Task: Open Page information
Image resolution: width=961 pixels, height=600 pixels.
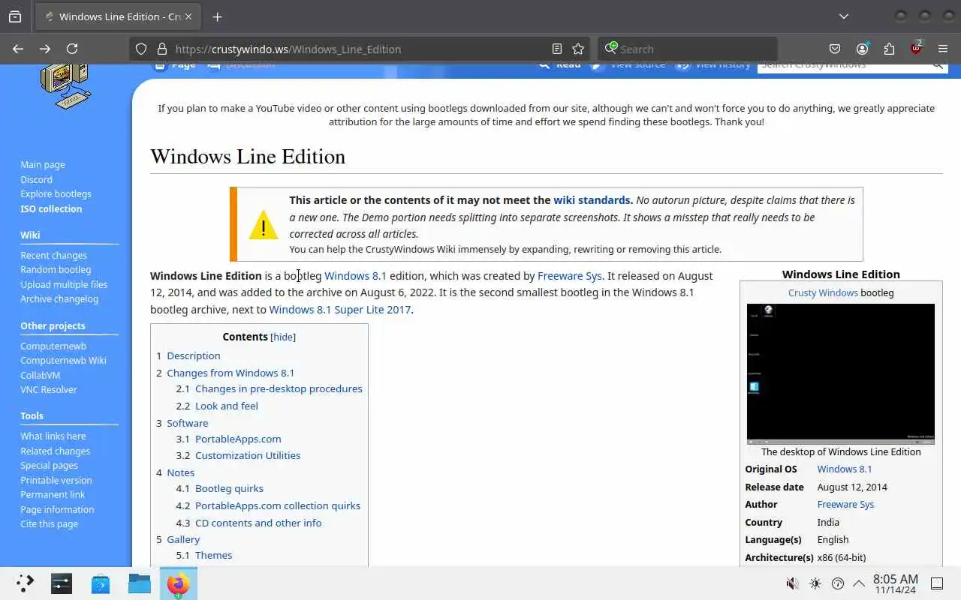Action: pyautogui.click(x=57, y=510)
